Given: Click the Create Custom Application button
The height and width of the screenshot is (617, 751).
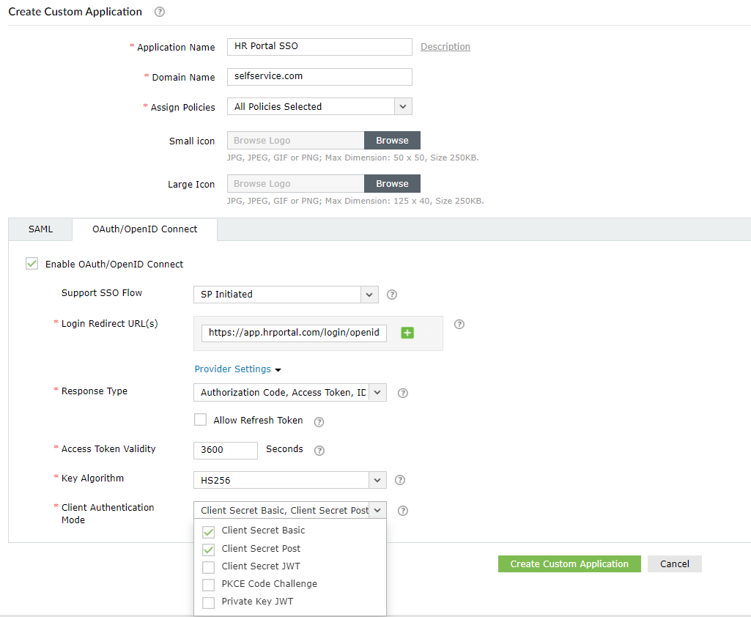Looking at the screenshot, I should click(569, 564).
